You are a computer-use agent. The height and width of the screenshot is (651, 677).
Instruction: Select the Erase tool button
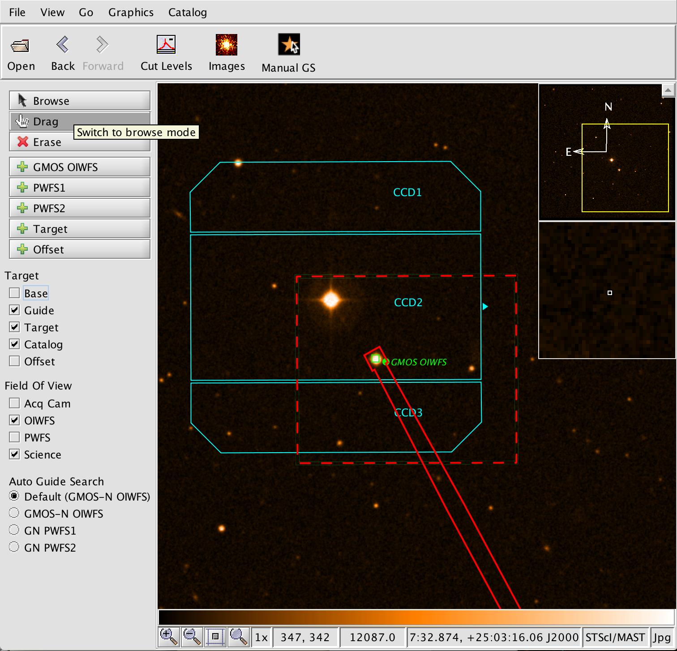[x=80, y=142]
